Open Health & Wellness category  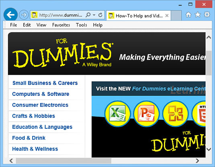point(35,149)
